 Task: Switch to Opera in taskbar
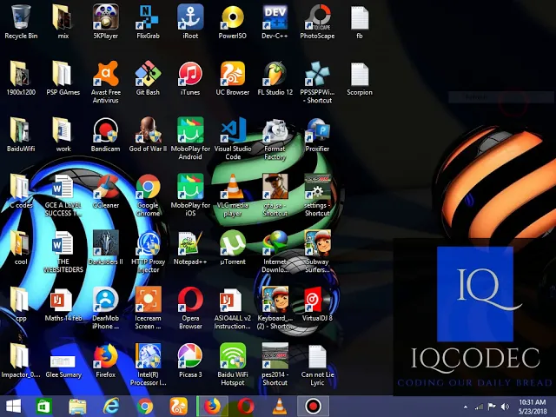[246, 406]
